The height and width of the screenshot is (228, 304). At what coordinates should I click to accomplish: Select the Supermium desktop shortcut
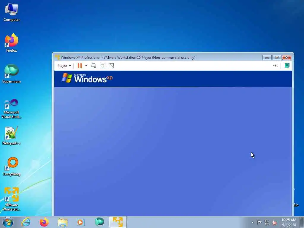click(12, 74)
